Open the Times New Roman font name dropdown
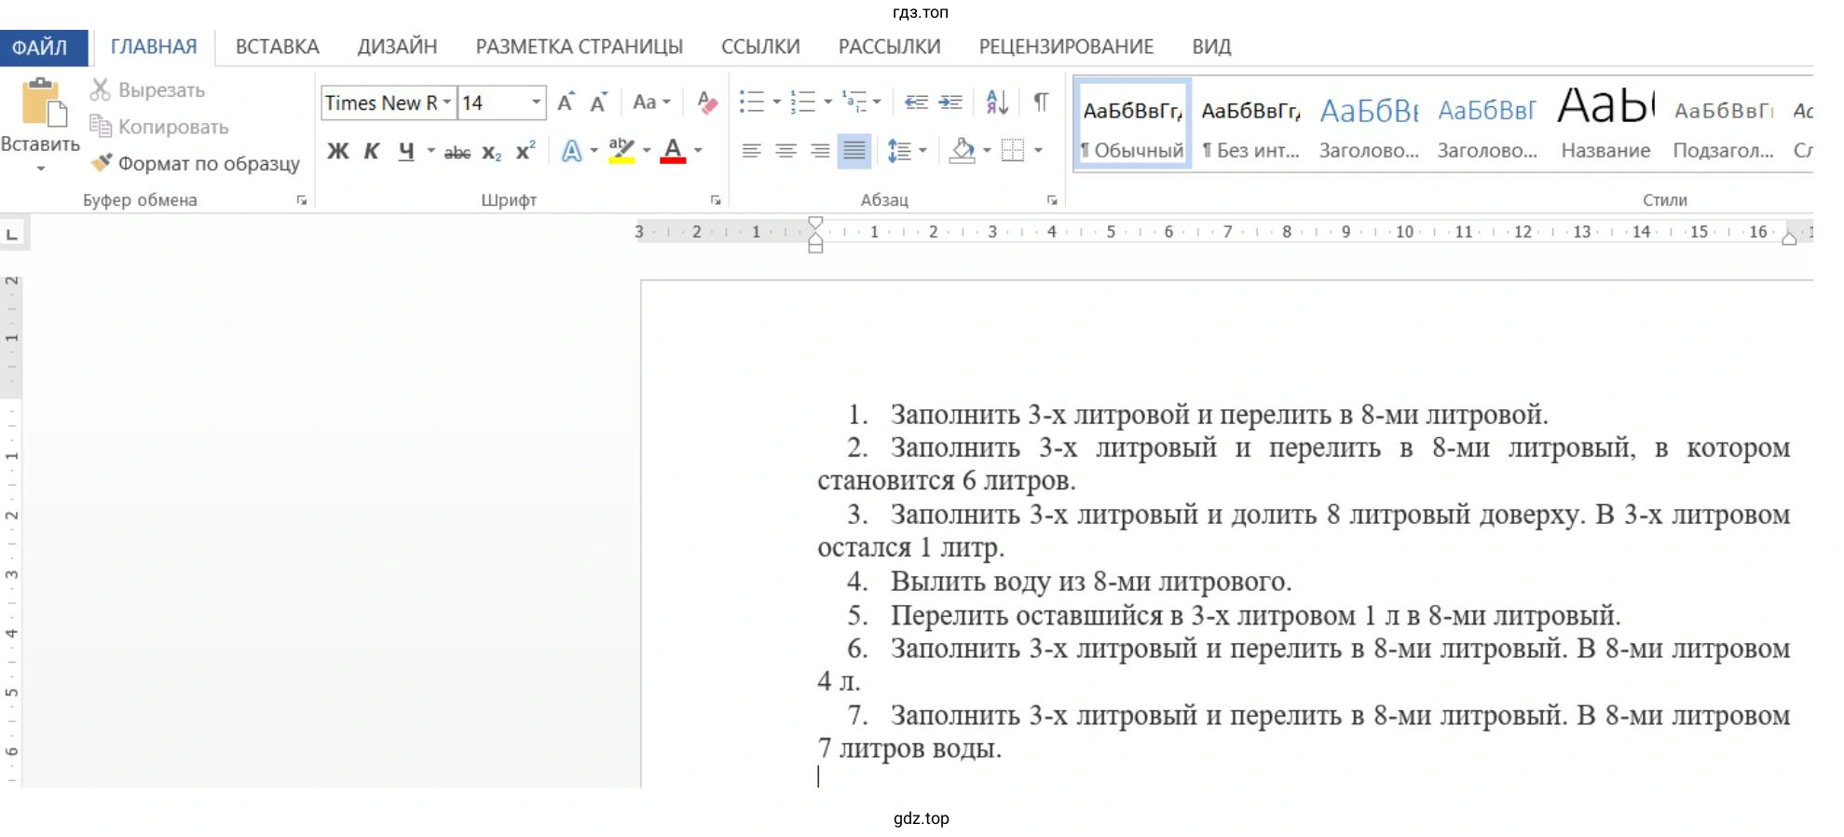This screenshot has width=1844, height=837. [x=447, y=103]
